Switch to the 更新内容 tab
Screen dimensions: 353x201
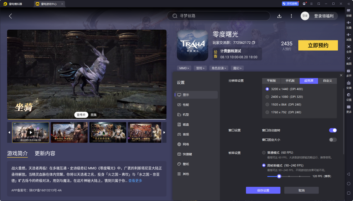45,153
